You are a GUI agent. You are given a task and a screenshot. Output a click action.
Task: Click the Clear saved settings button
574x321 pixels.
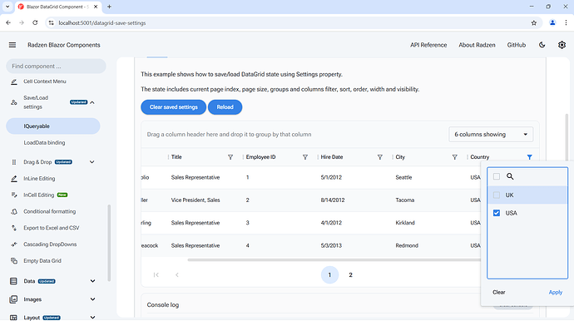click(x=174, y=107)
